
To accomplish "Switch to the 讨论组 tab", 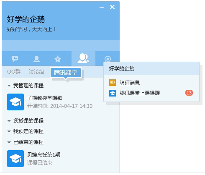I will [x=36, y=72].
